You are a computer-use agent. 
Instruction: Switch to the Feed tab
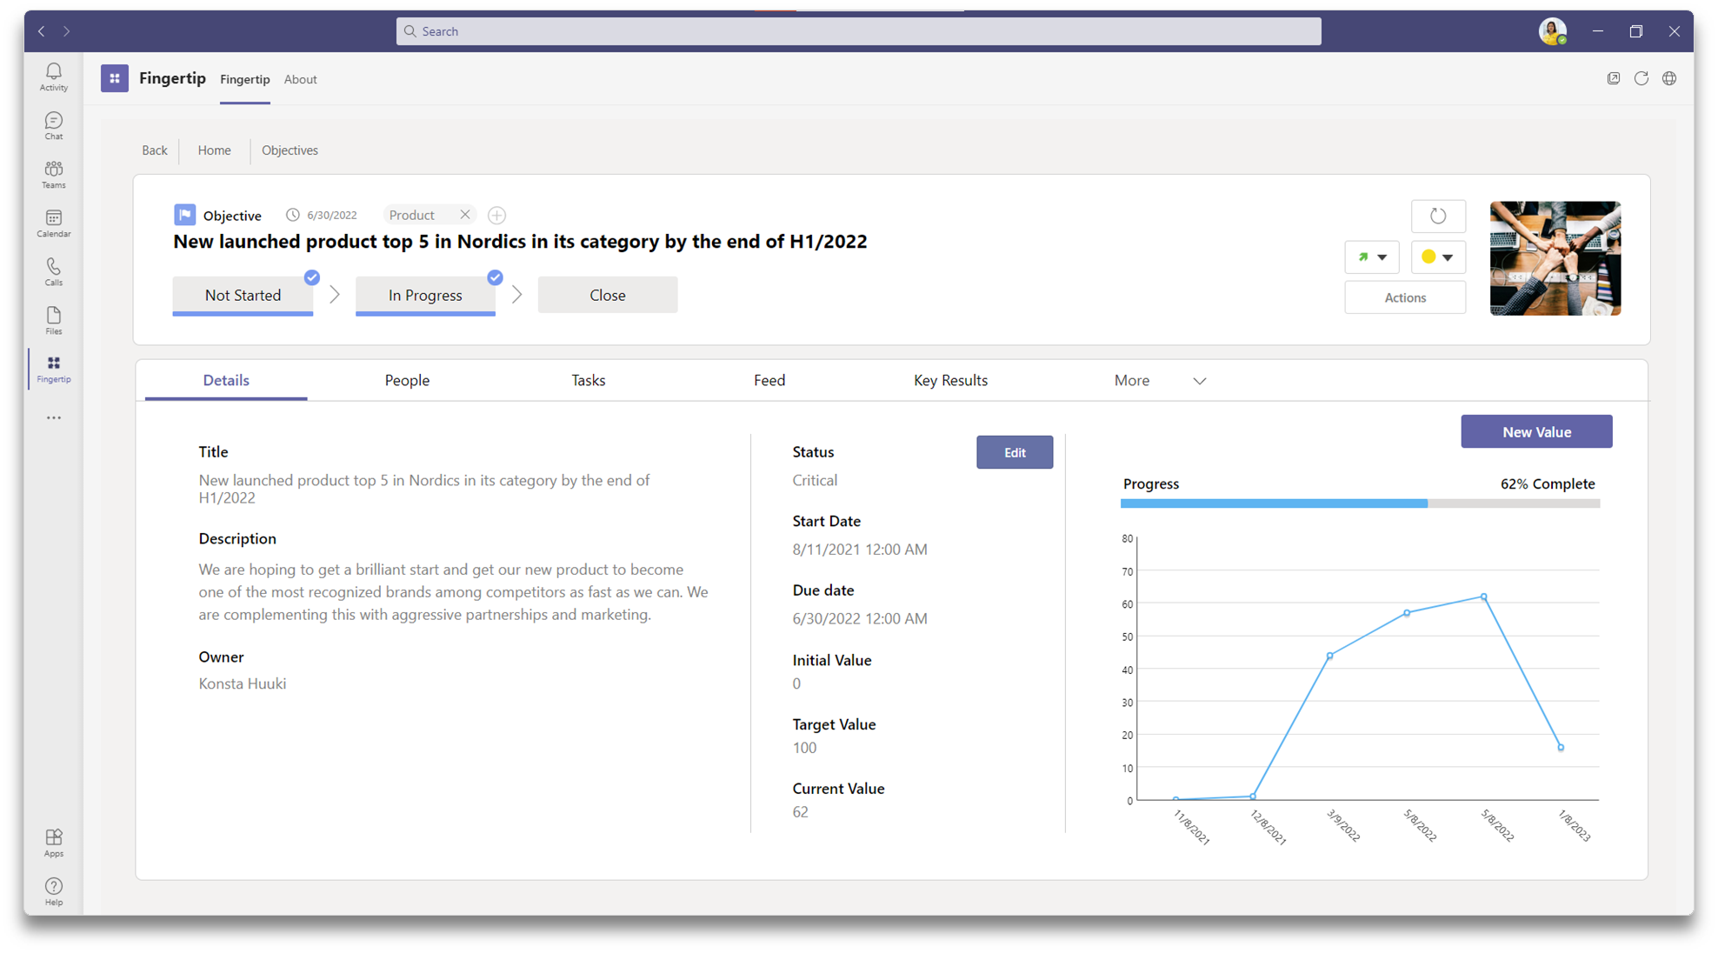(x=769, y=380)
